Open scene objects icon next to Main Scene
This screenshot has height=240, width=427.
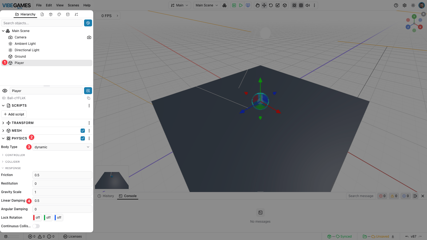pyautogui.click(x=224, y=5)
